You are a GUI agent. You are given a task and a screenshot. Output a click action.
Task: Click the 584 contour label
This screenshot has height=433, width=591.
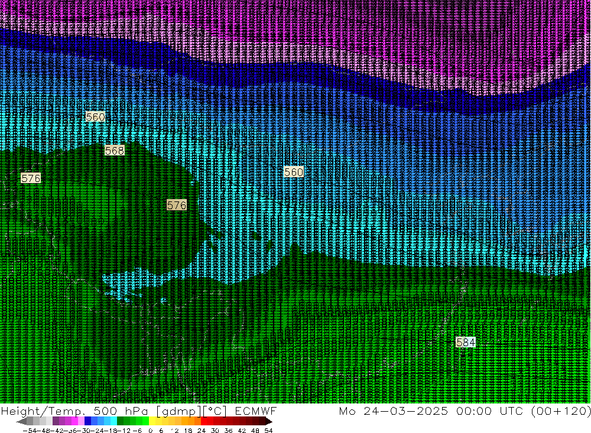466,342
